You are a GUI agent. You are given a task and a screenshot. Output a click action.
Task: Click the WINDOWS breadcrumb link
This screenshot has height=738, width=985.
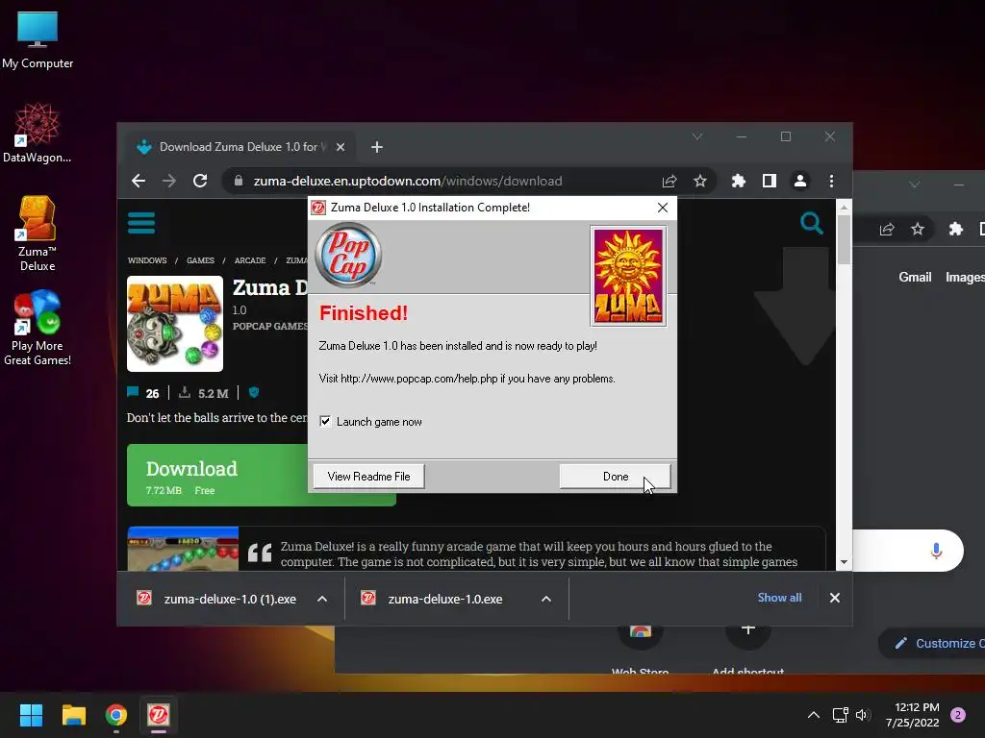coord(147,260)
